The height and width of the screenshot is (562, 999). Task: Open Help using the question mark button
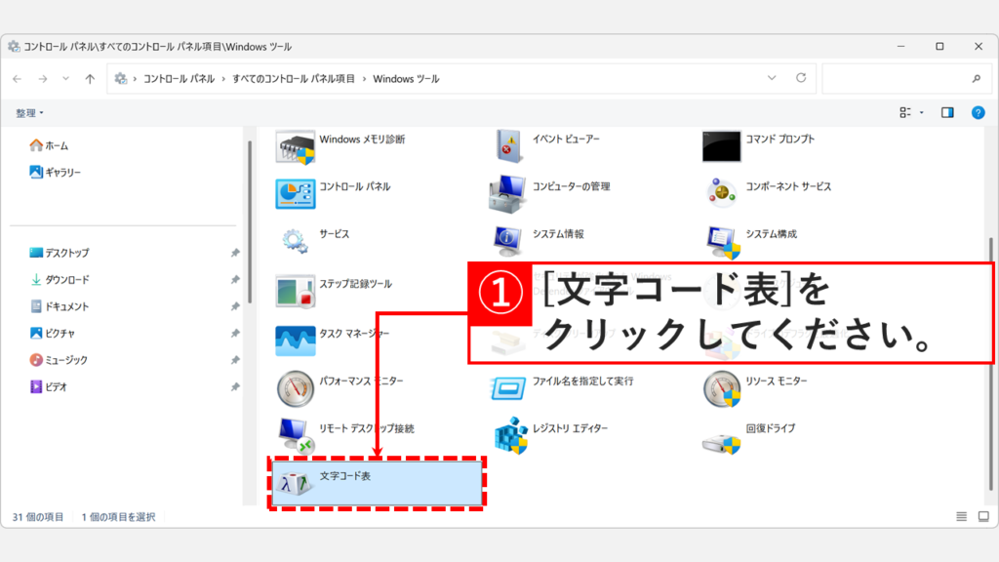(x=979, y=112)
